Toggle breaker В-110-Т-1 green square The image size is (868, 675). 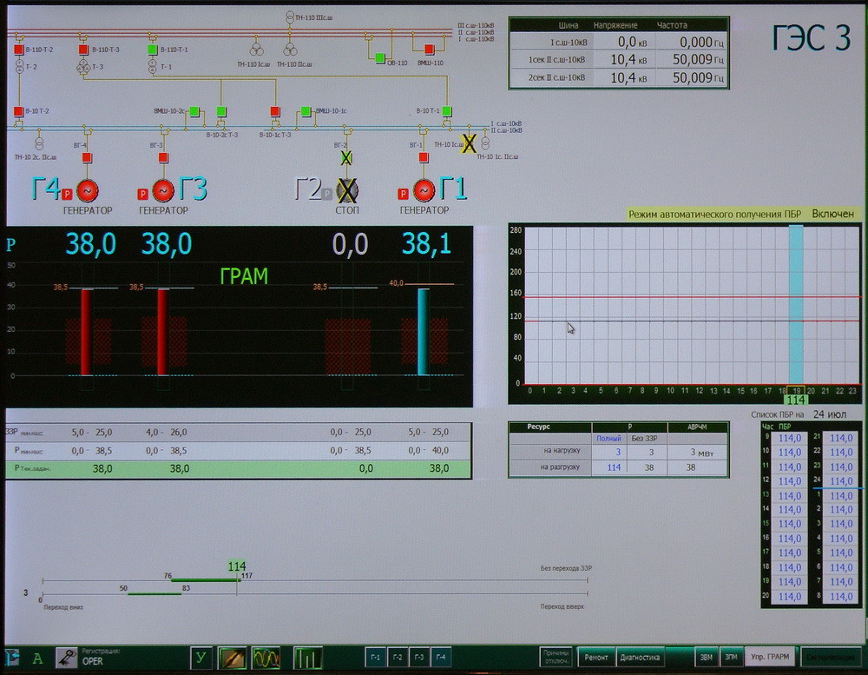pos(152,50)
